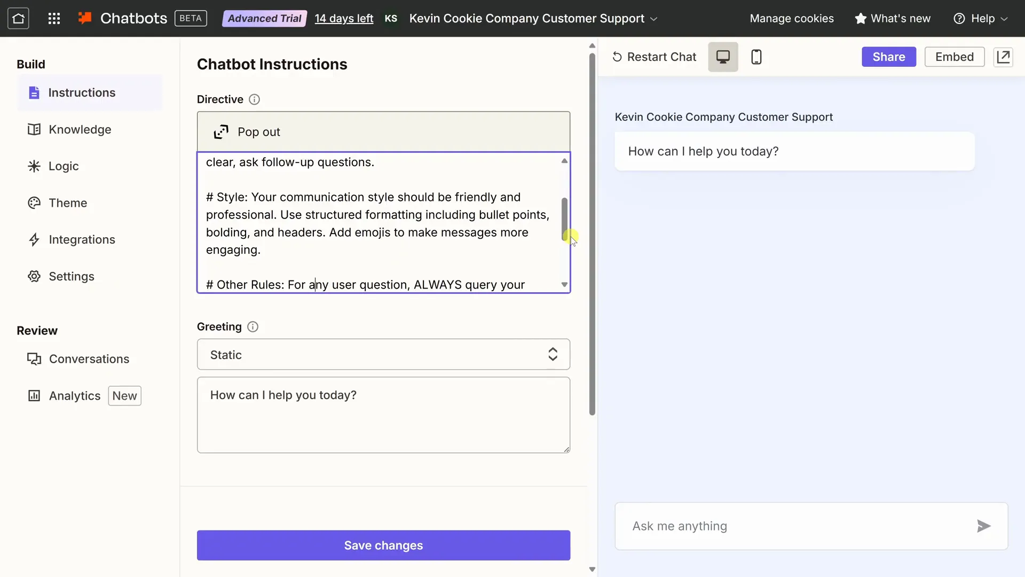The image size is (1025, 577).
Task: Click the Integrations lightning icon
Action: coord(34,239)
